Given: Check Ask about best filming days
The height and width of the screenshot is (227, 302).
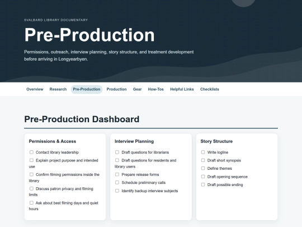Looking at the screenshot, I should tap(31, 203).
